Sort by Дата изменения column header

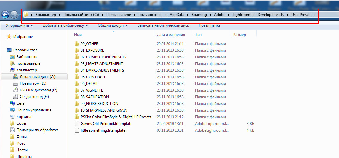point(171,35)
